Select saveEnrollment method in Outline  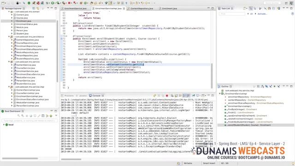click(x=248, y=116)
